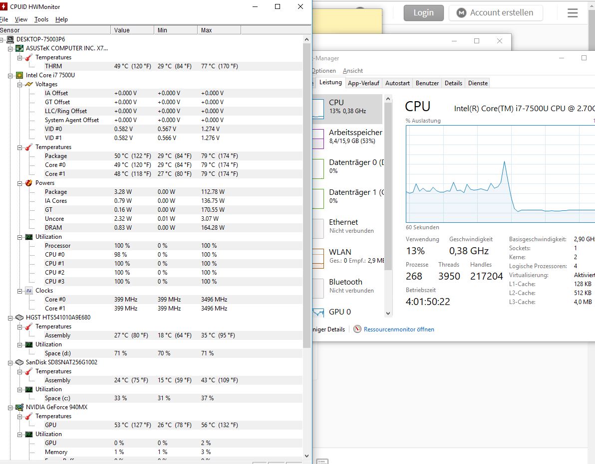Click the Sensor column header
This screenshot has width=595, height=464.
coord(55,30)
